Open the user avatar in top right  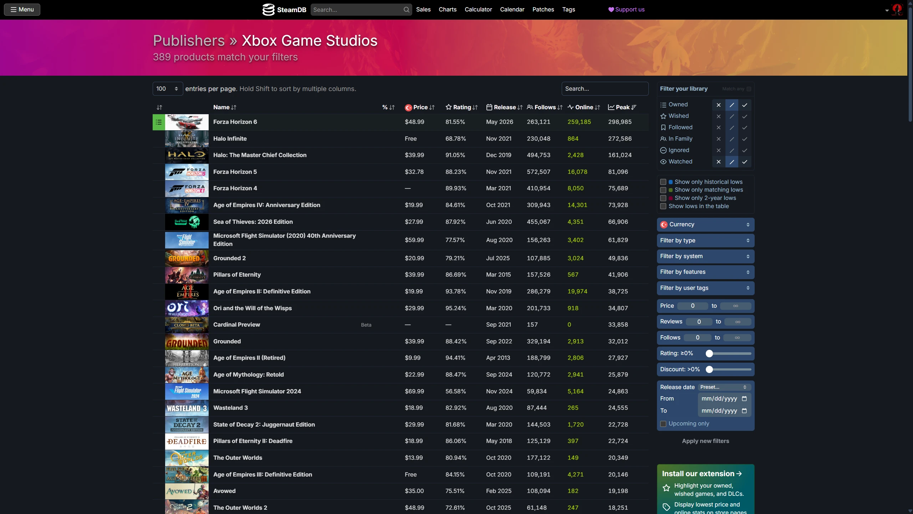click(x=897, y=10)
